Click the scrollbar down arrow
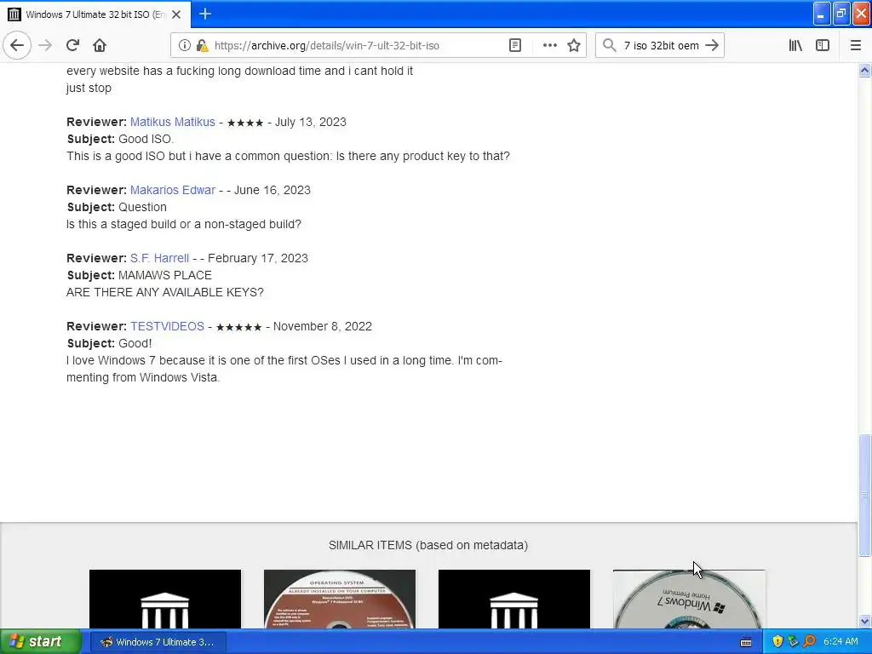Viewport: 872px width, 654px height. click(x=864, y=621)
